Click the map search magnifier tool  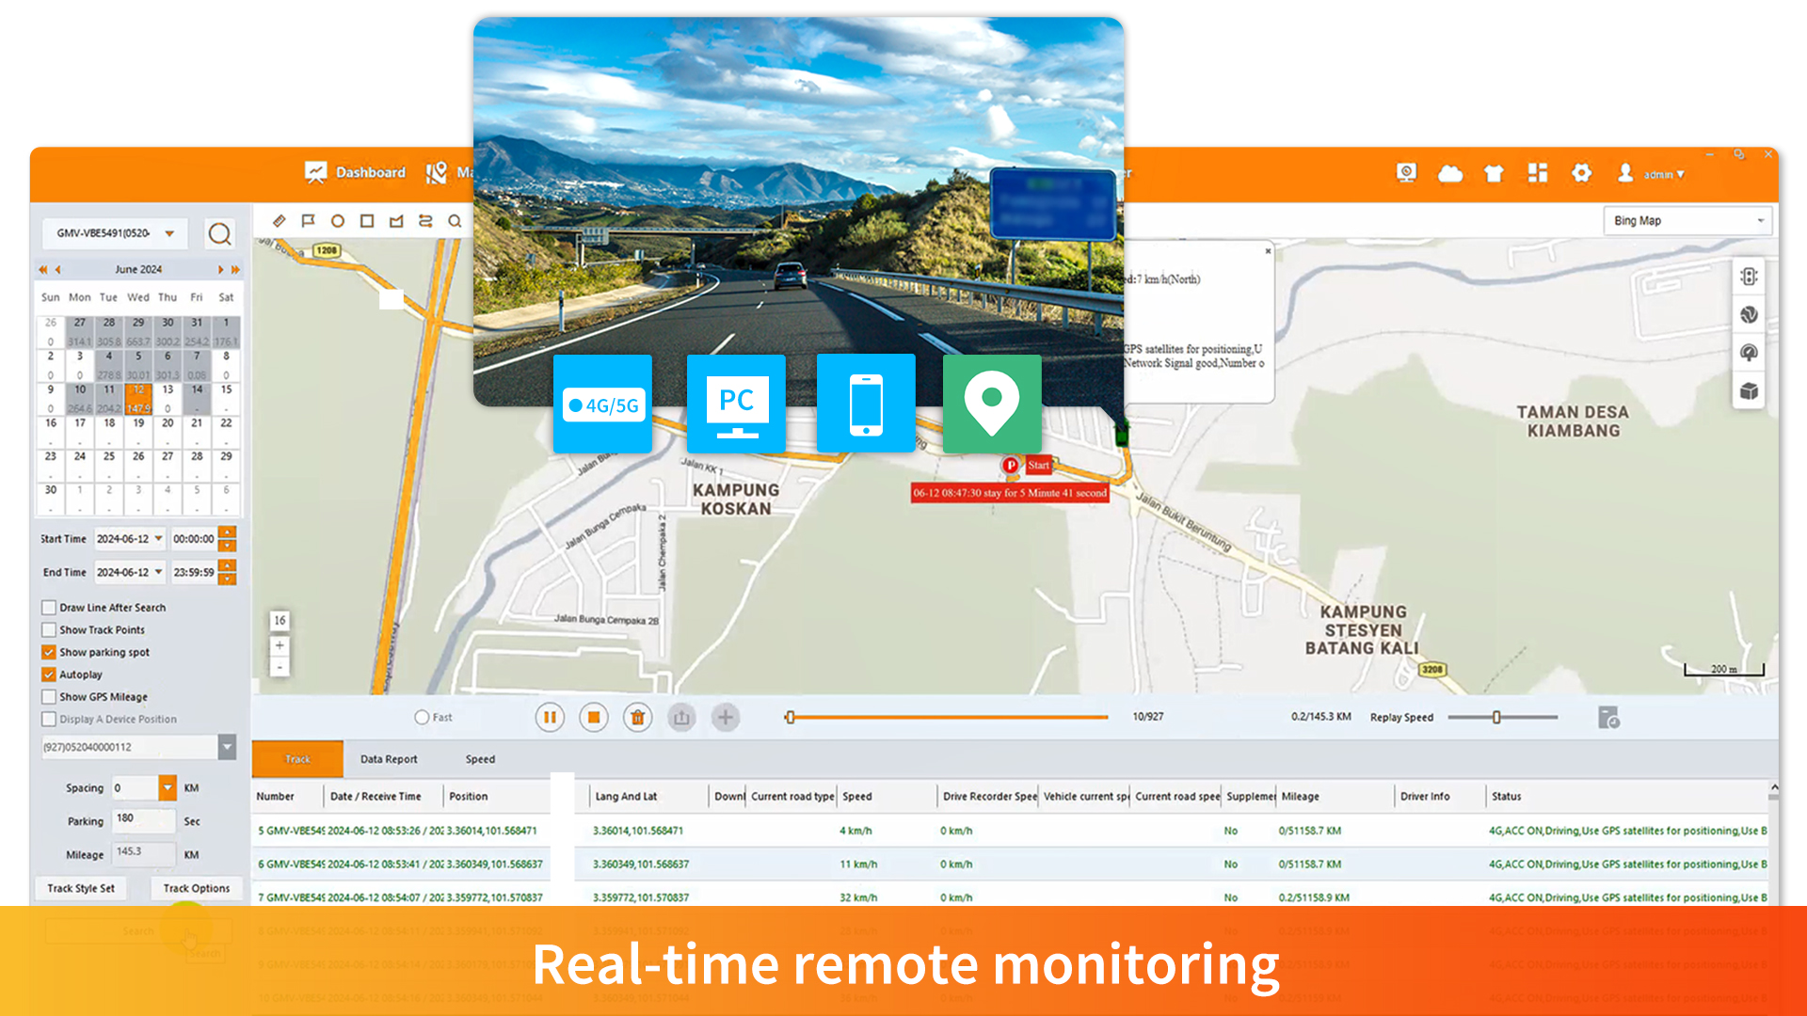click(455, 221)
